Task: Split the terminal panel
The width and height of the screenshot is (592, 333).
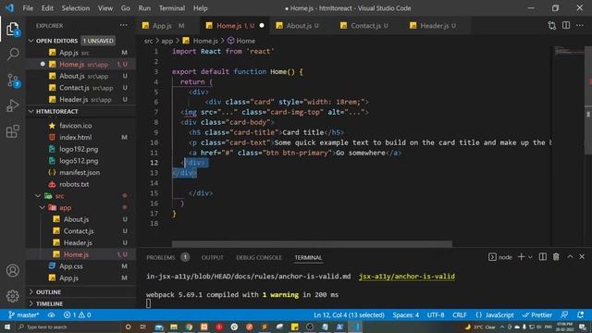Action: point(543,257)
